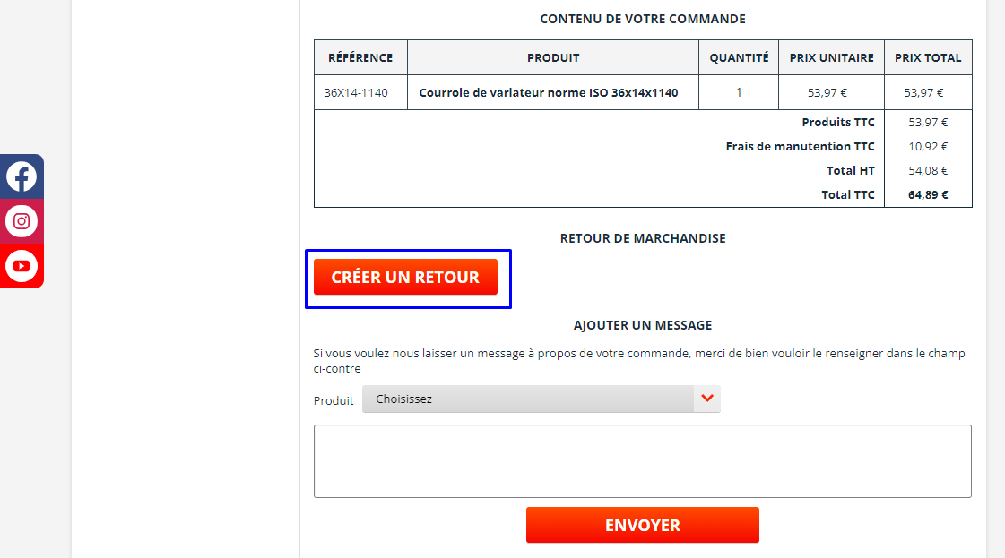Image resolution: width=1005 pixels, height=558 pixels.
Task: Click the Produit column header
Action: [553, 57]
